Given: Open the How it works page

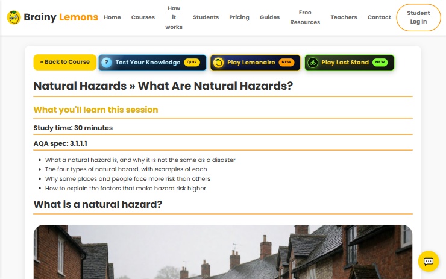Looking at the screenshot, I should [x=174, y=17].
